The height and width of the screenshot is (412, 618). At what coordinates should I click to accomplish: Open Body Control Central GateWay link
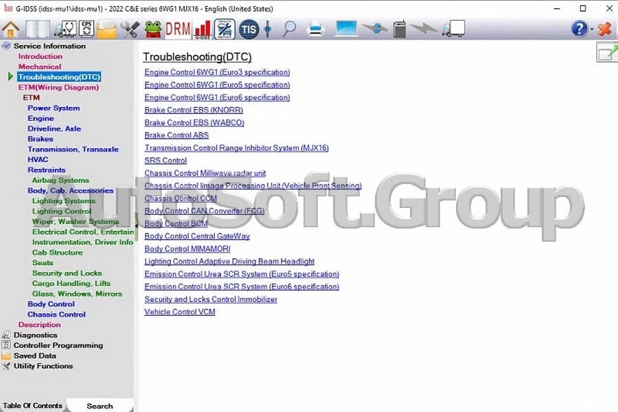197,236
